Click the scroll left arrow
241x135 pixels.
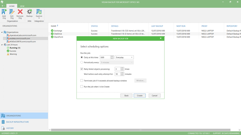click(50, 130)
